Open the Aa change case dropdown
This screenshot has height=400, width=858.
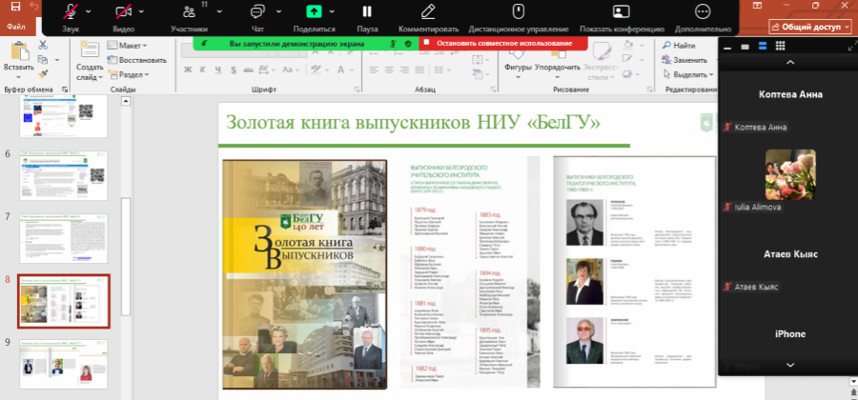pyautogui.click(x=291, y=70)
